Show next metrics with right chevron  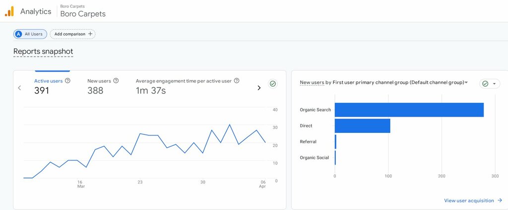(x=258, y=88)
